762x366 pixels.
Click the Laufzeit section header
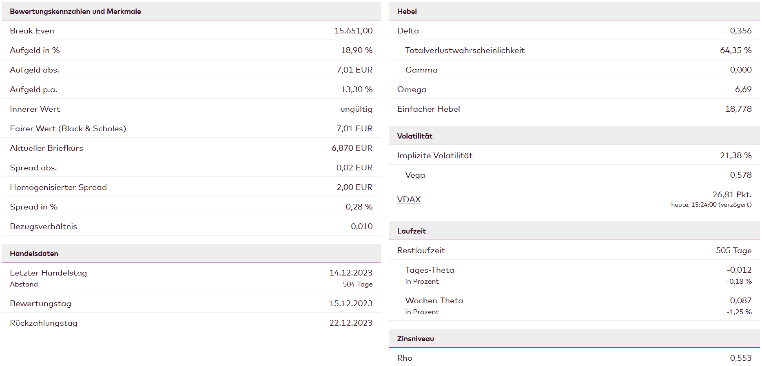(411, 231)
